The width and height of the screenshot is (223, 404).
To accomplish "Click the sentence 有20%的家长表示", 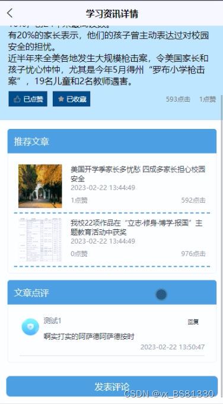I will [108, 41].
